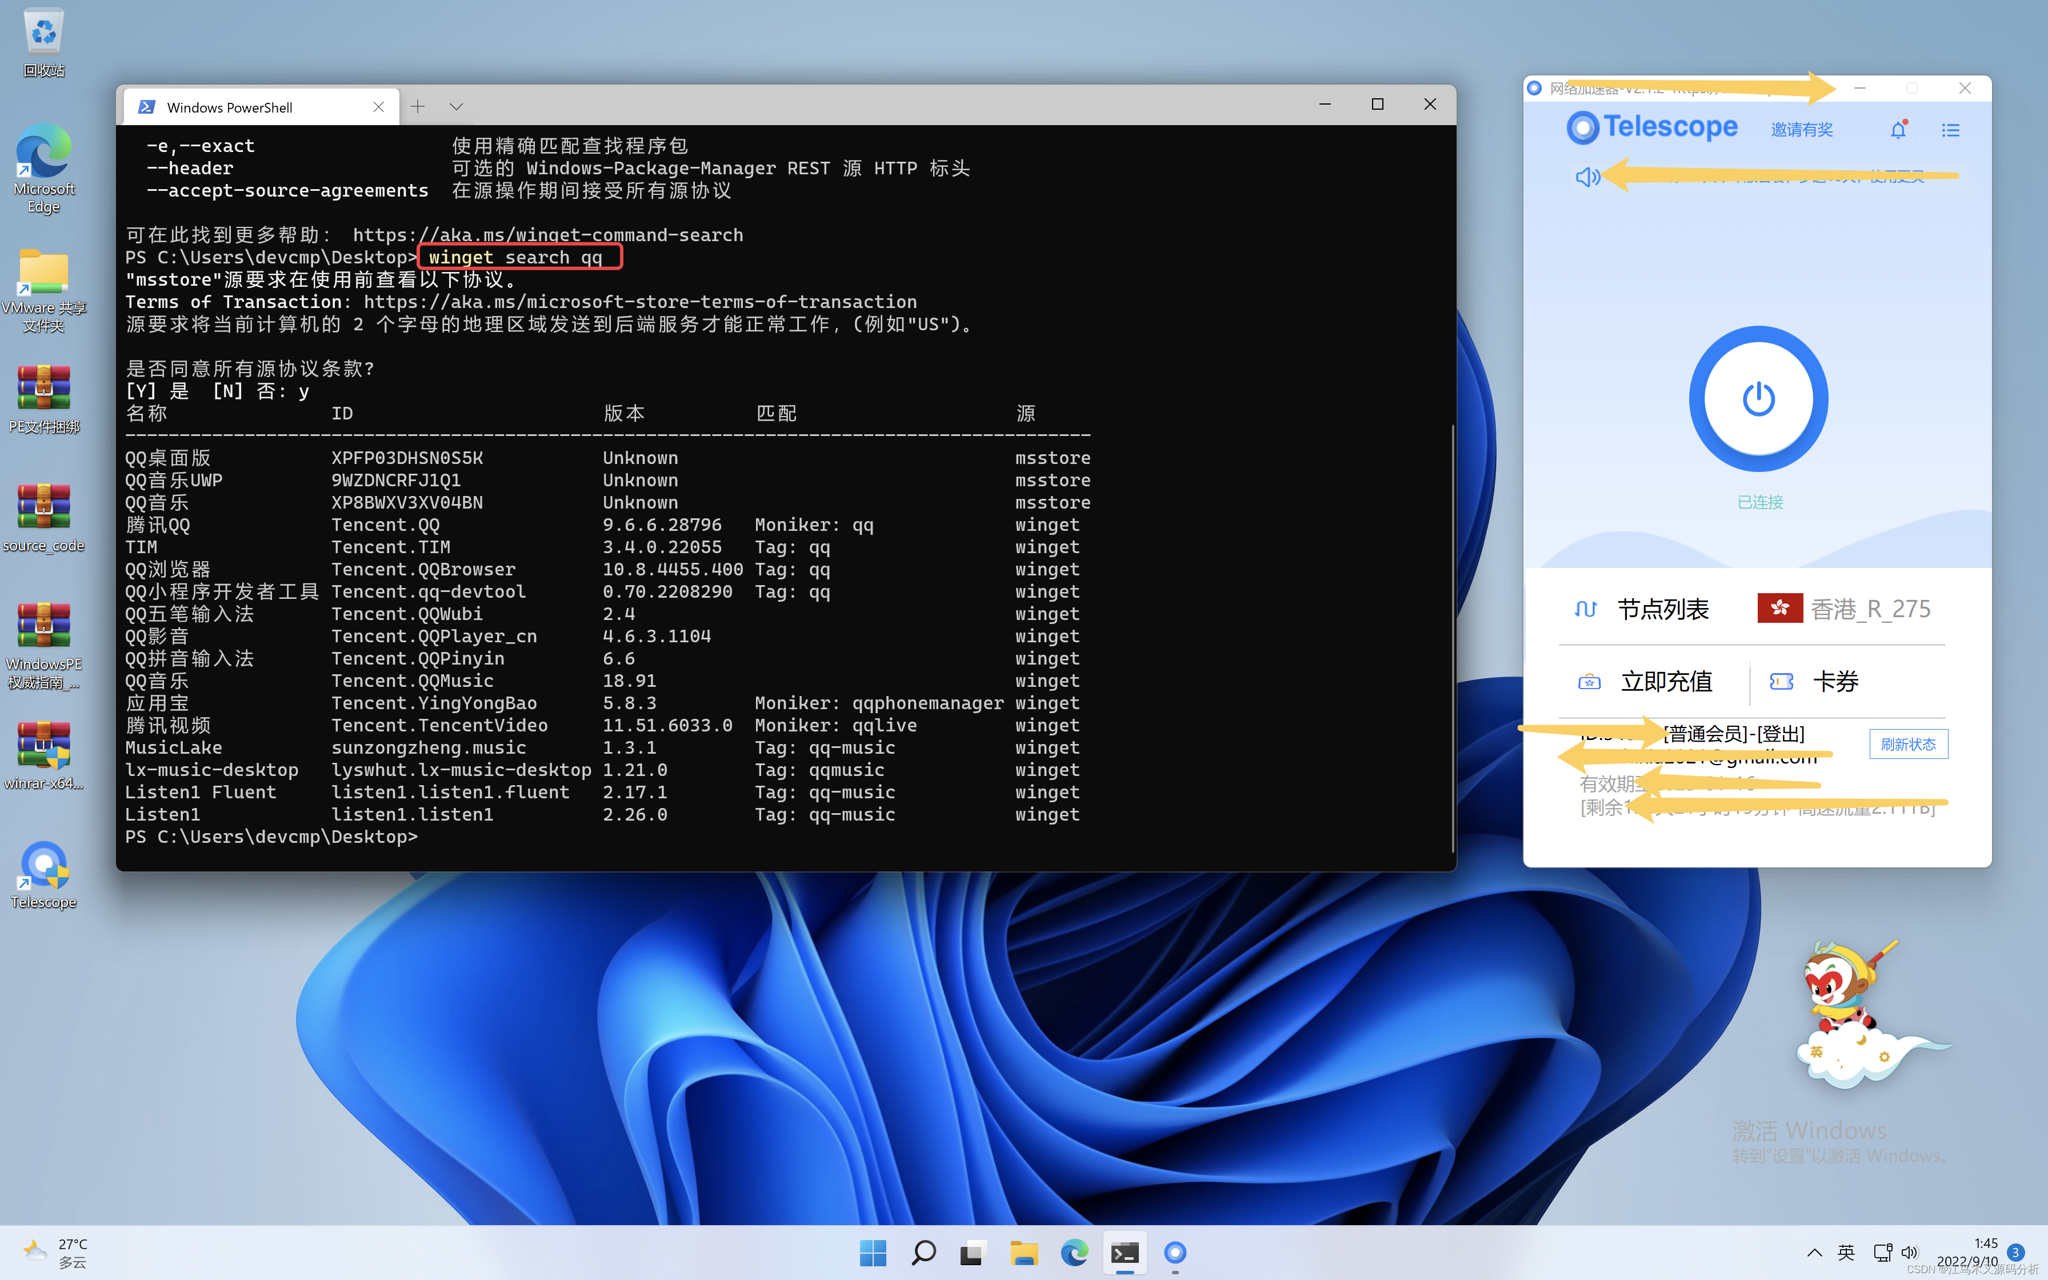
Task: Select the winrar-x64 installer icon
Action: (44, 755)
